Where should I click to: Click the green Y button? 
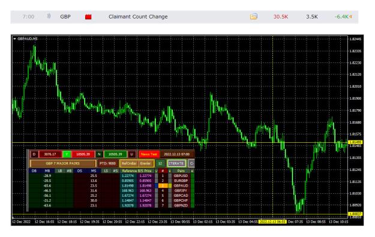(67, 154)
